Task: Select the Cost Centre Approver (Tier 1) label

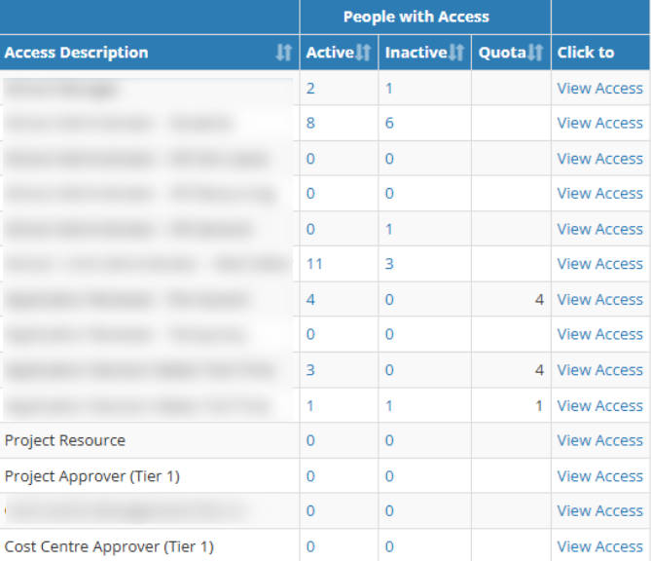Action: coord(109,546)
